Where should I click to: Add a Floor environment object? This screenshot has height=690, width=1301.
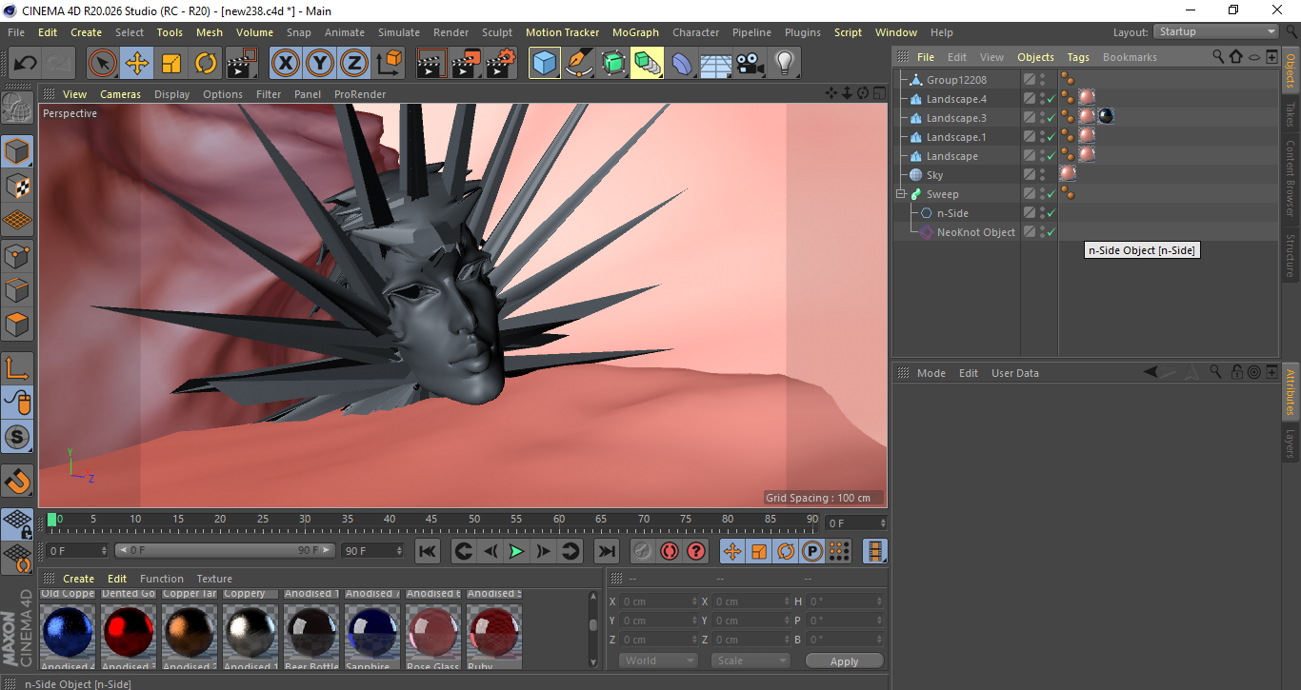pos(715,64)
